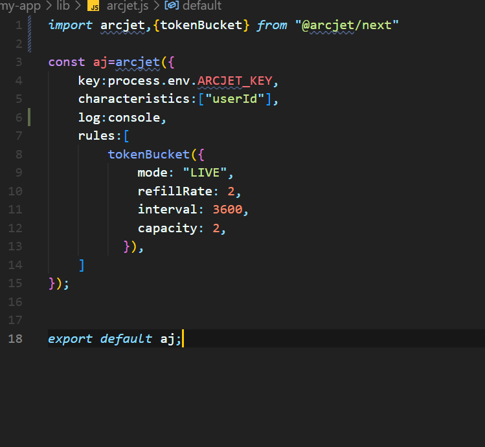
Task: Click the tokenBucket call on line 8
Action: tap(148, 154)
